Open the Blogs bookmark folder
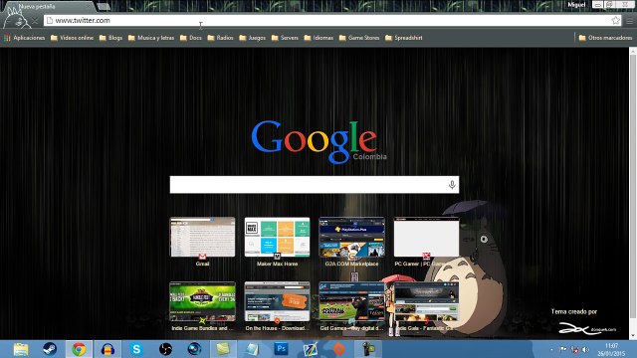This screenshot has height=358, width=637. 110,38
